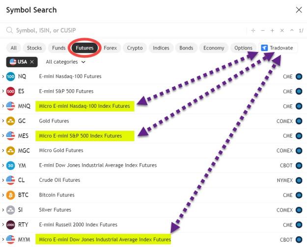
Task: Click the CL US flag icon
Action: (11, 180)
